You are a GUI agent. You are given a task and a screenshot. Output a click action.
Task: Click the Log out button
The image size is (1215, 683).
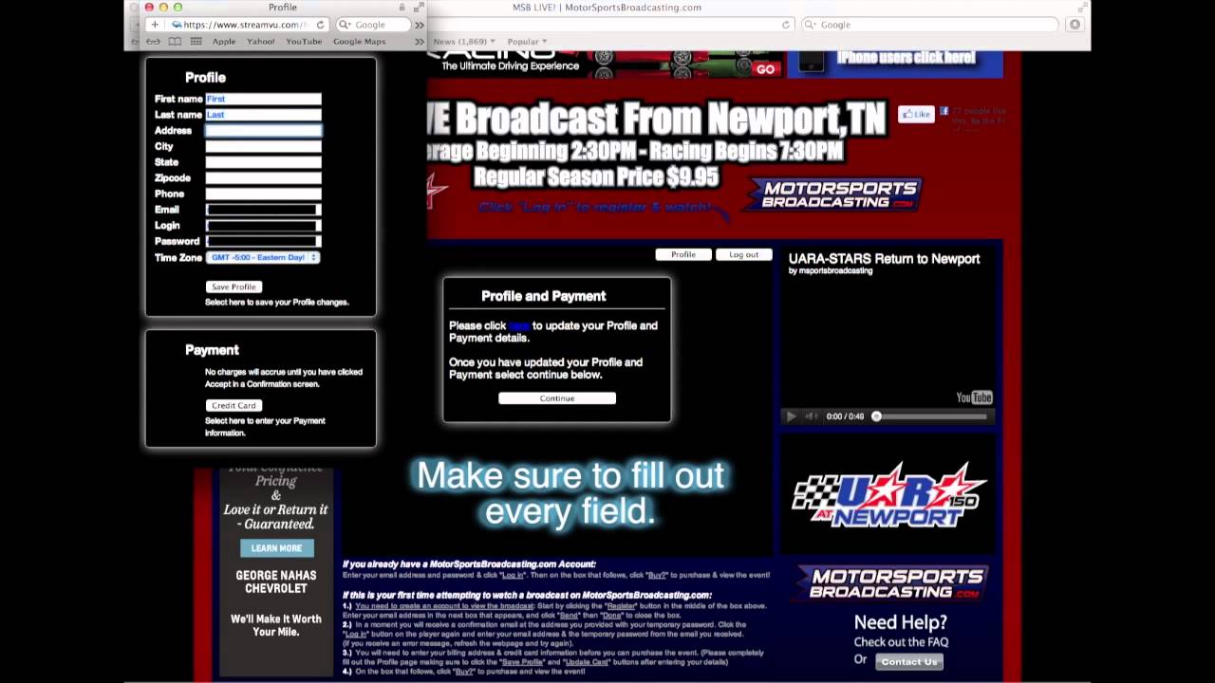(743, 254)
